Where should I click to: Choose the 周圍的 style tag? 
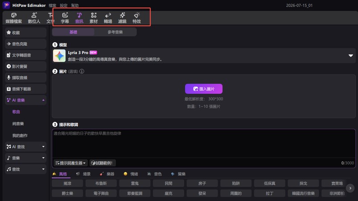pos(236,193)
